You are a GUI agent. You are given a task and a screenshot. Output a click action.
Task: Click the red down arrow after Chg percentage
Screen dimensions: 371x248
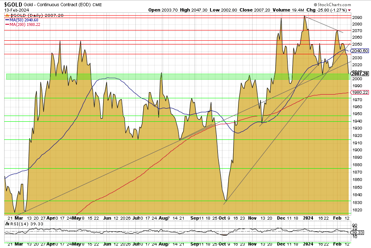[x=350, y=10]
